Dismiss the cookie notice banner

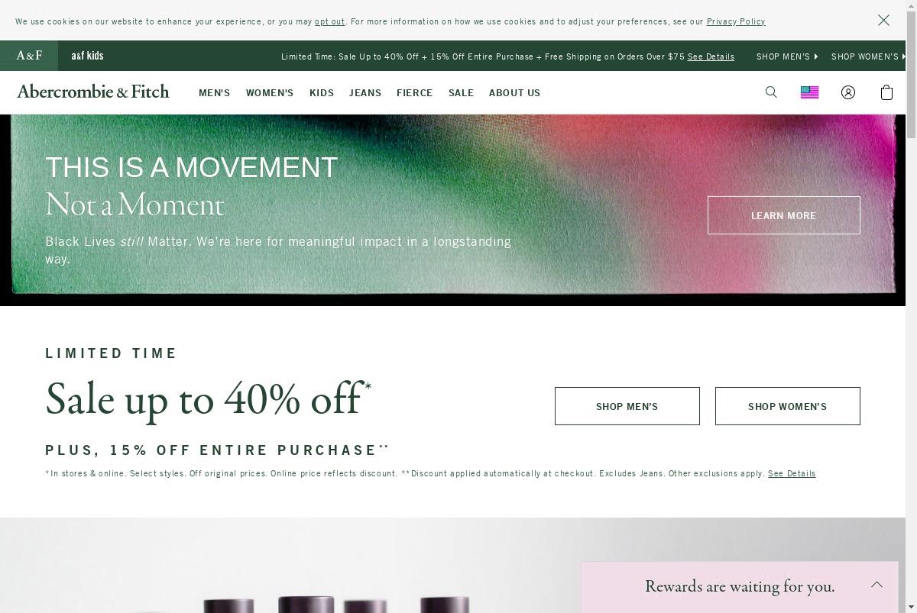click(883, 21)
